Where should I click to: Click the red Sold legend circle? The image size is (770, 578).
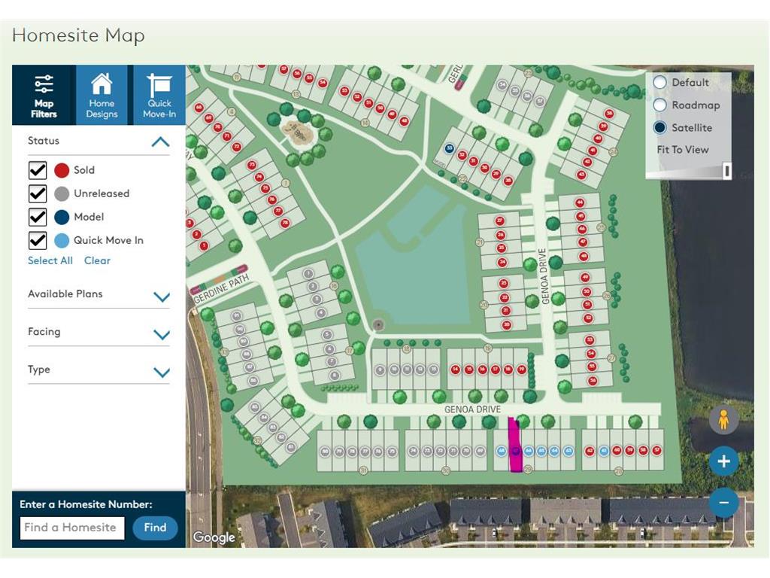coord(62,171)
